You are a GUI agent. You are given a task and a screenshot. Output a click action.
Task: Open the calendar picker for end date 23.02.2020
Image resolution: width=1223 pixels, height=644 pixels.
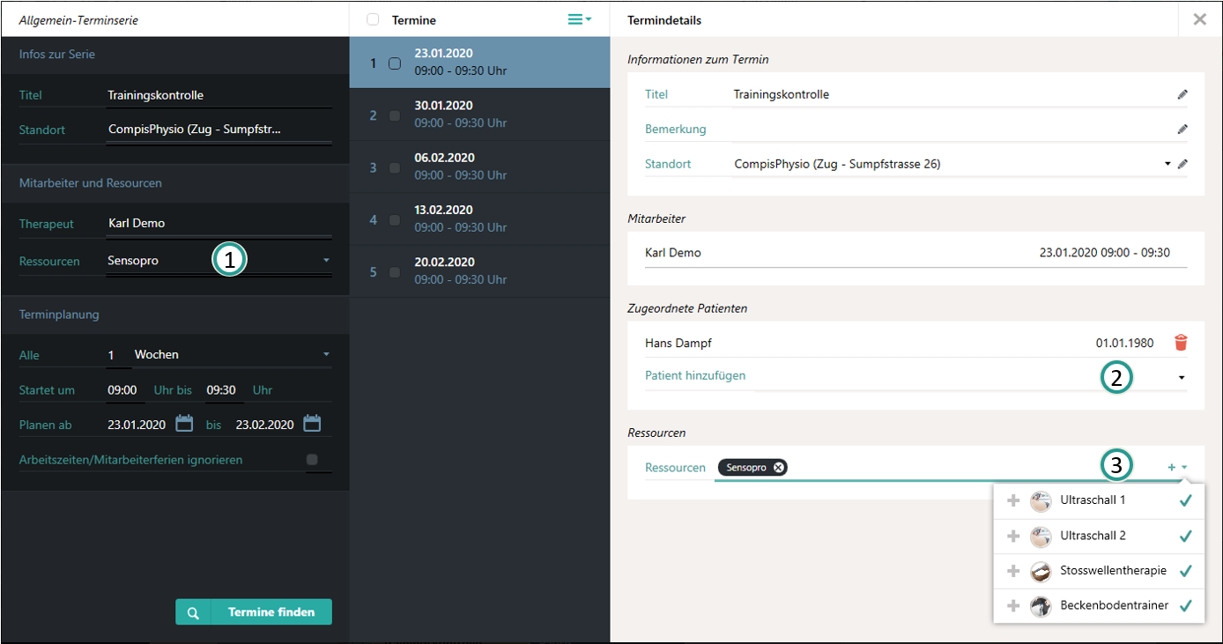coord(312,424)
